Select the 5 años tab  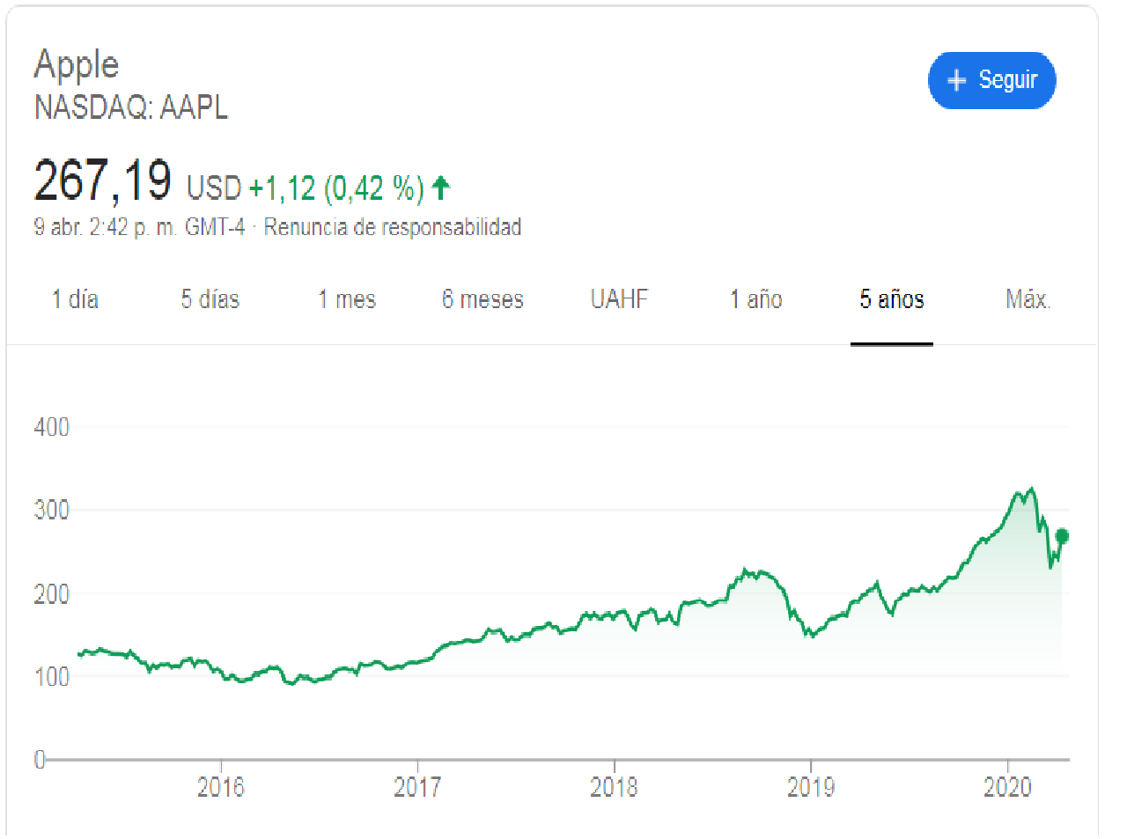(892, 299)
